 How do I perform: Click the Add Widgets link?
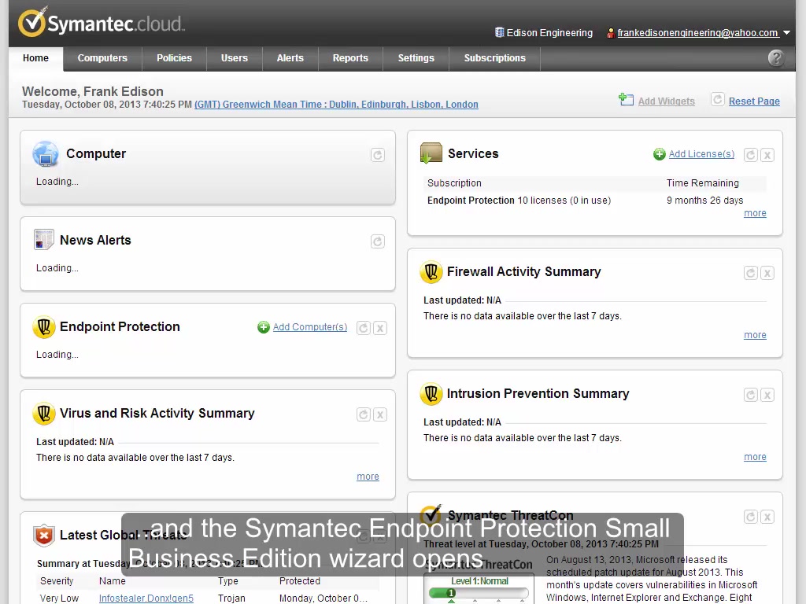click(666, 101)
